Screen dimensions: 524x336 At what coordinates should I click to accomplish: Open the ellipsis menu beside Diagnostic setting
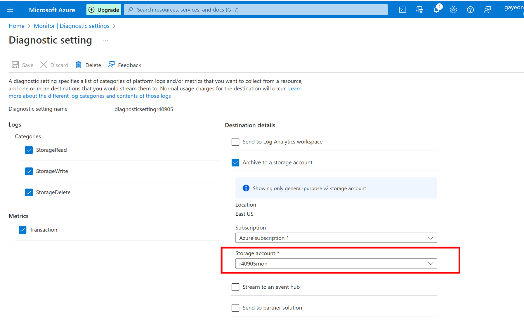point(106,40)
